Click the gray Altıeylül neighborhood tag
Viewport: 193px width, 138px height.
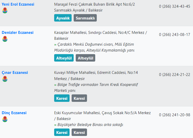coord(85,58)
